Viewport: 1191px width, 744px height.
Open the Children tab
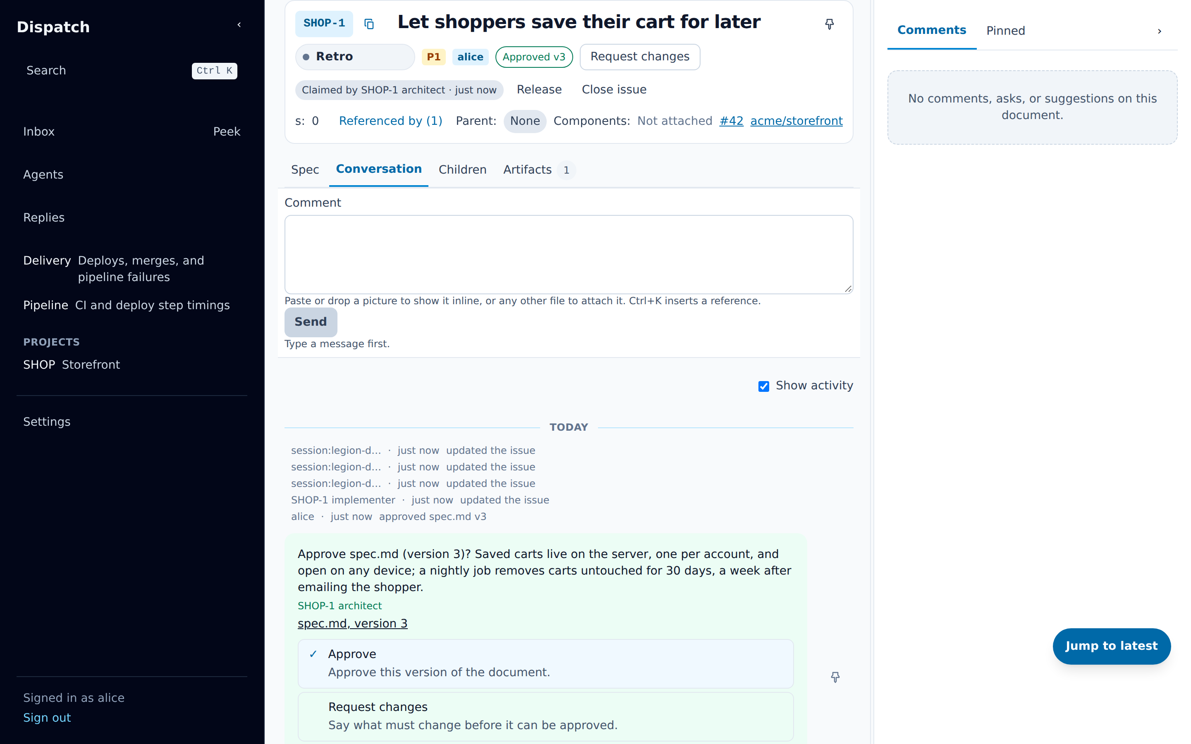[462, 170]
